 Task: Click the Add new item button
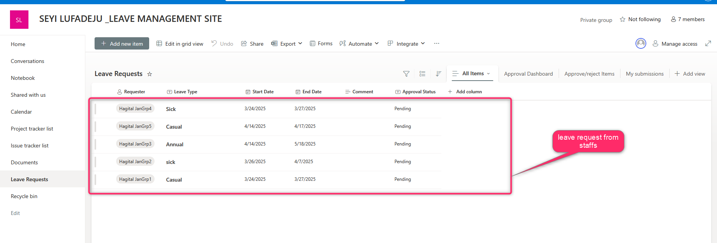122,43
